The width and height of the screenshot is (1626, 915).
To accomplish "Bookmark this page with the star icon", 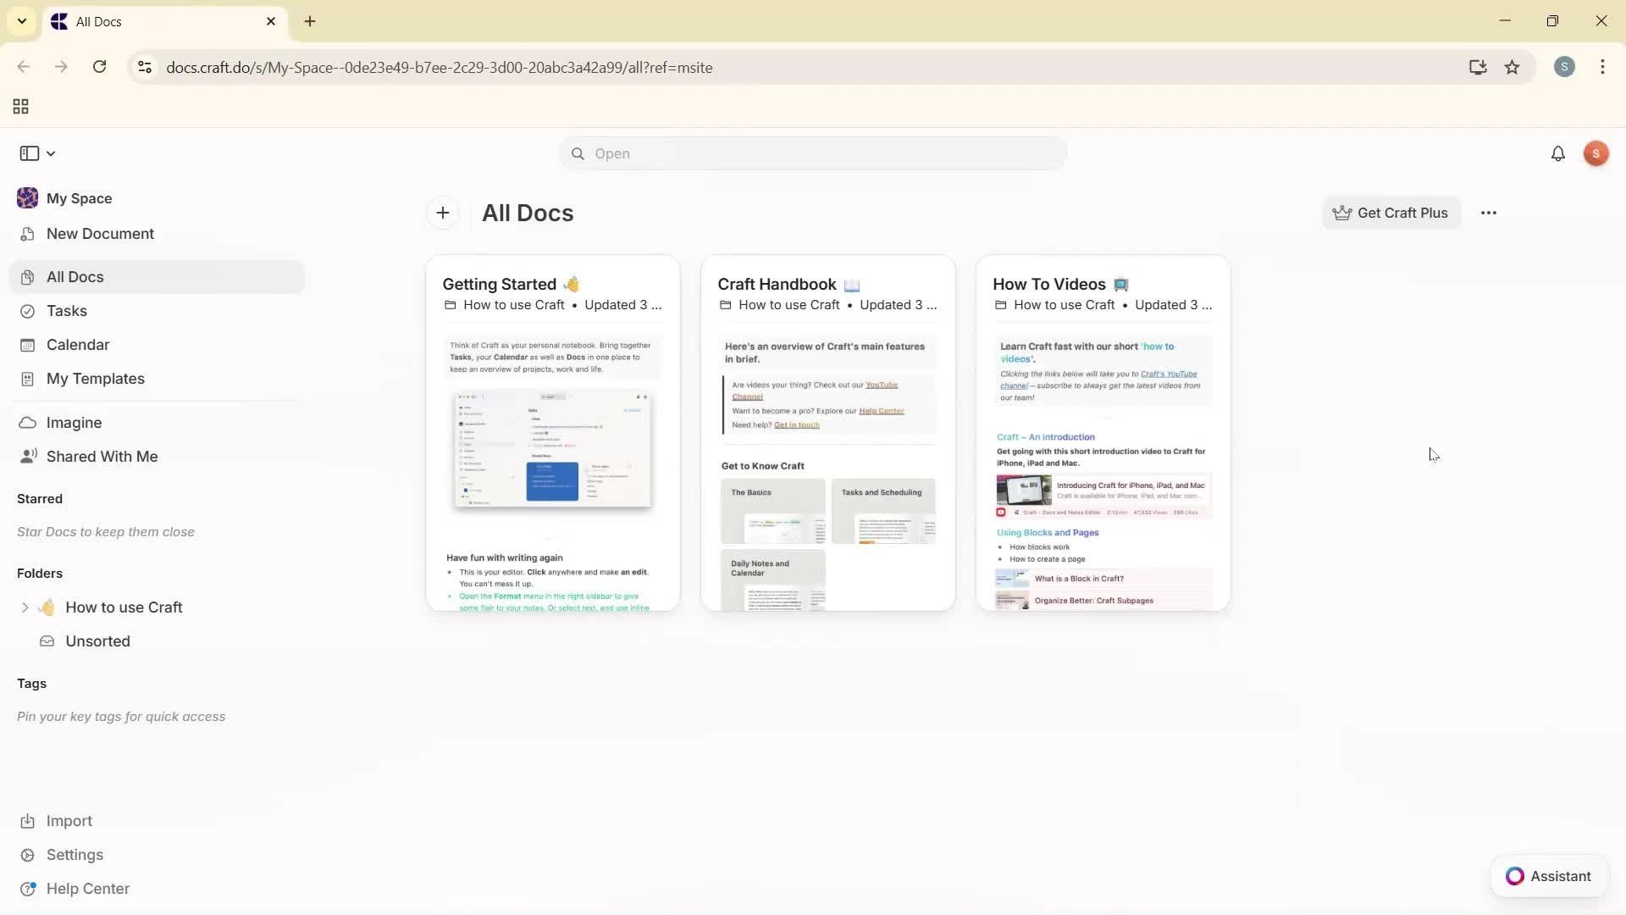I will (1512, 67).
